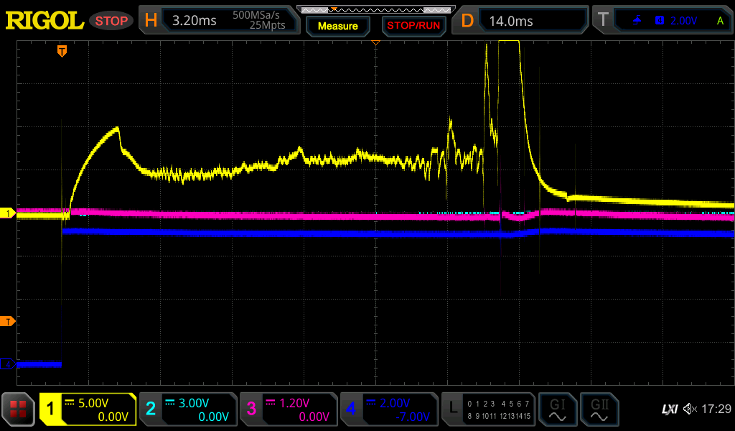This screenshot has width=735, height=431.
Task: Click the orange trigger level marker
Action: click(x=8, y=321)
